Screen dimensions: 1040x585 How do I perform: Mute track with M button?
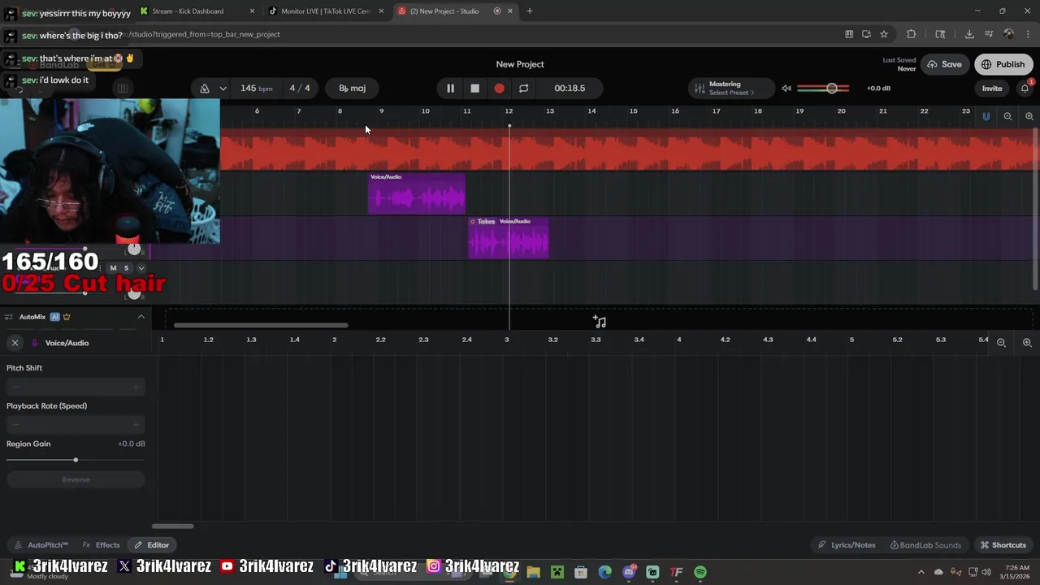coord(113,268)
